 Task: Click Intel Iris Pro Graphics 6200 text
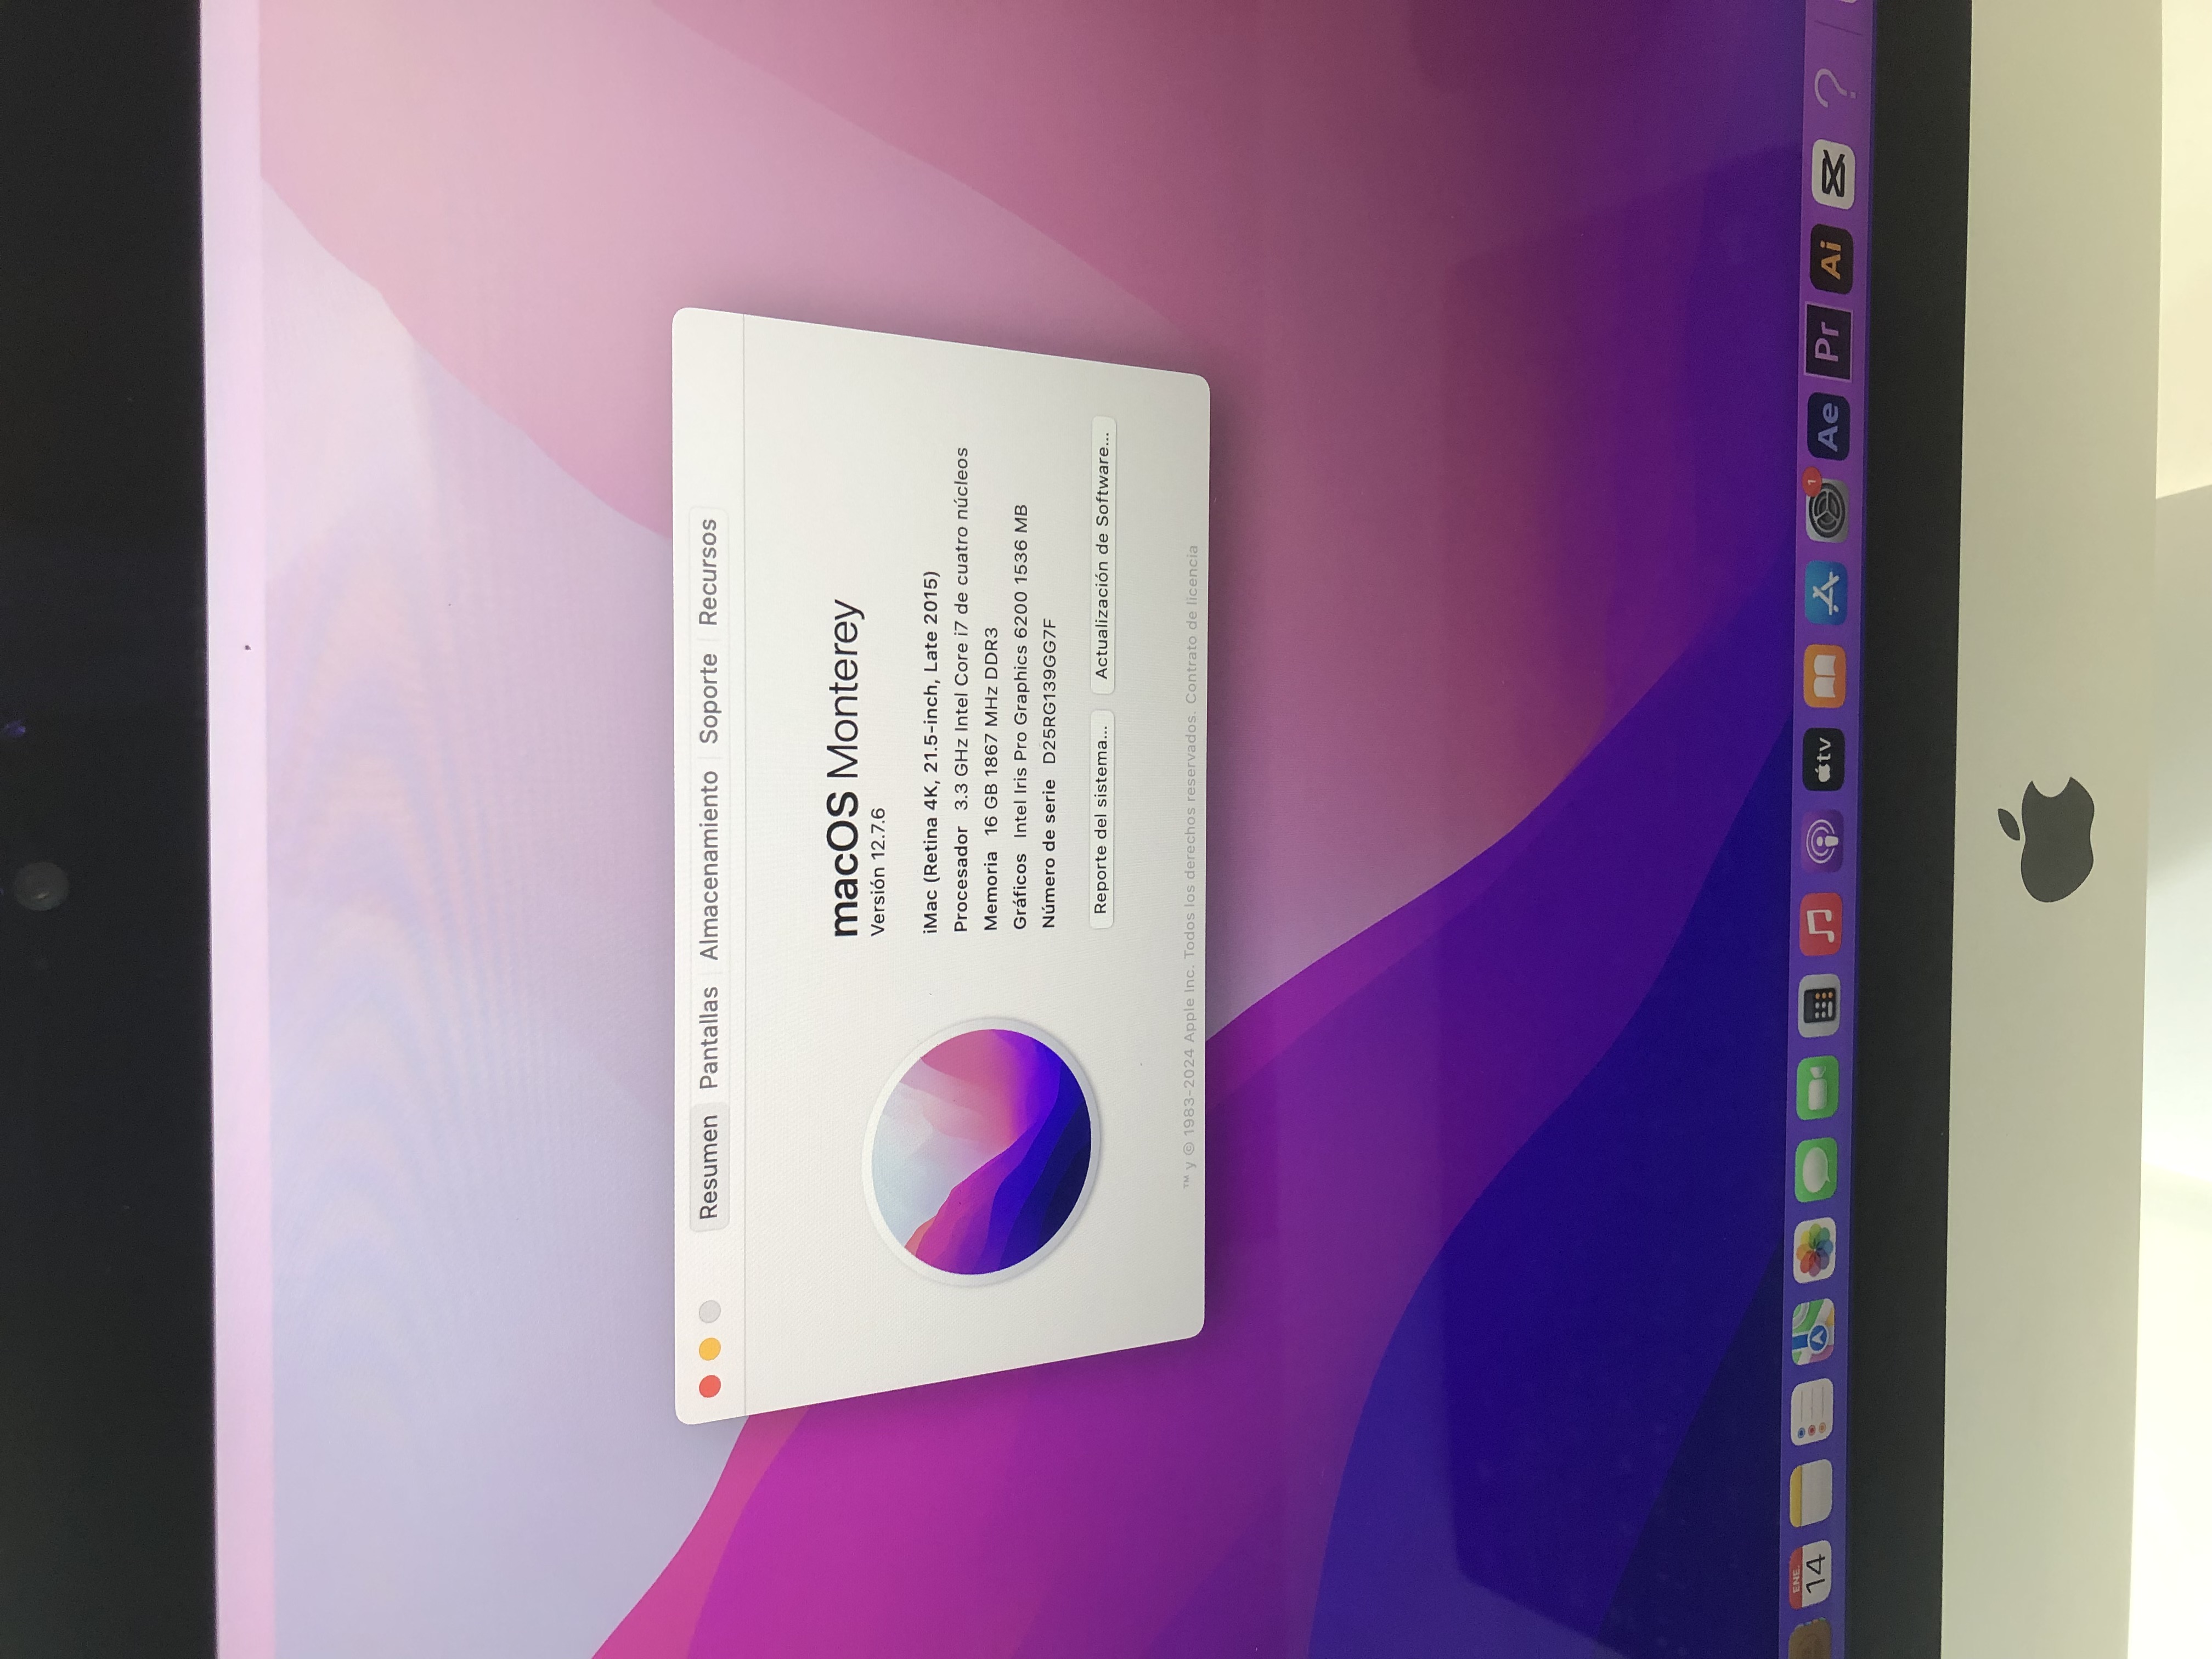(1020, 670)
